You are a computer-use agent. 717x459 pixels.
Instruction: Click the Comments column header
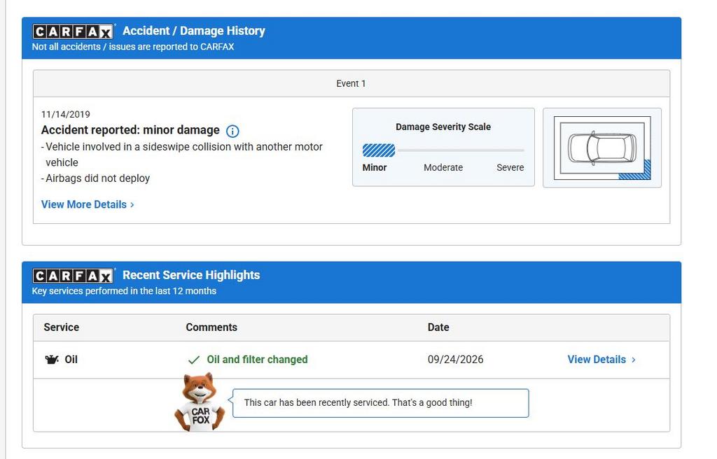point(211,327)
